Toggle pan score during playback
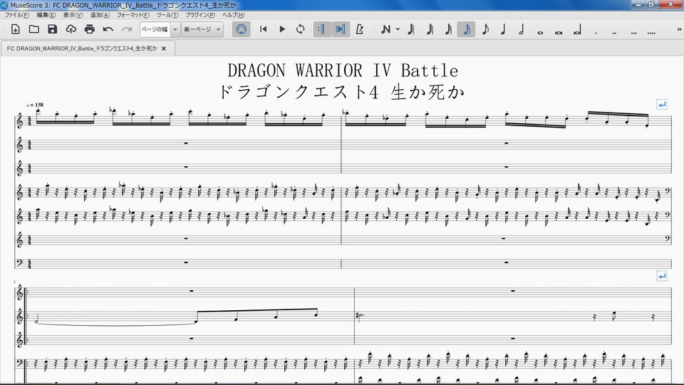 [341, 29]
